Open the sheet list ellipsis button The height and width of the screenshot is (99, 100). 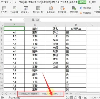(x=66, y=93)
